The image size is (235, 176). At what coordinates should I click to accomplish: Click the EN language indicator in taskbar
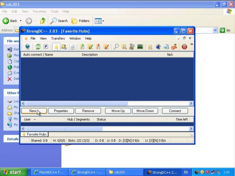[186, 172]
